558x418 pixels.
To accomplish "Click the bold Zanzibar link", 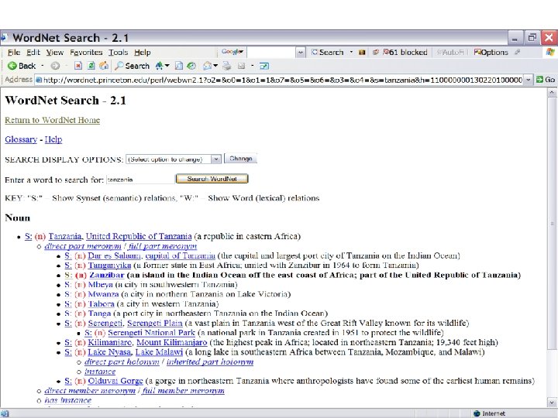I will (x=107, y=275).
